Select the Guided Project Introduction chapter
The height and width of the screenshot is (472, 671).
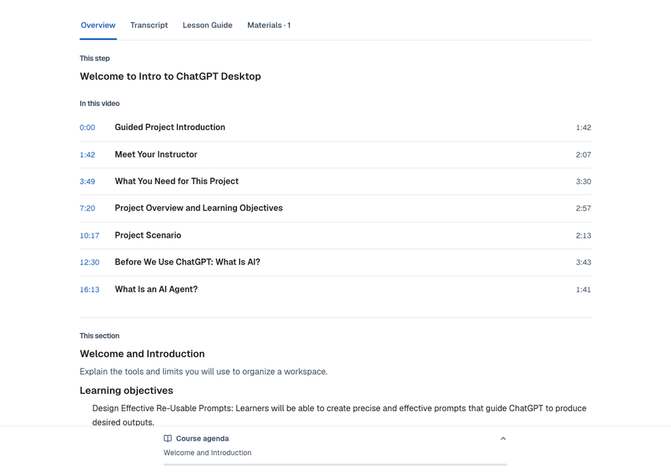click(x=170, y=127)
